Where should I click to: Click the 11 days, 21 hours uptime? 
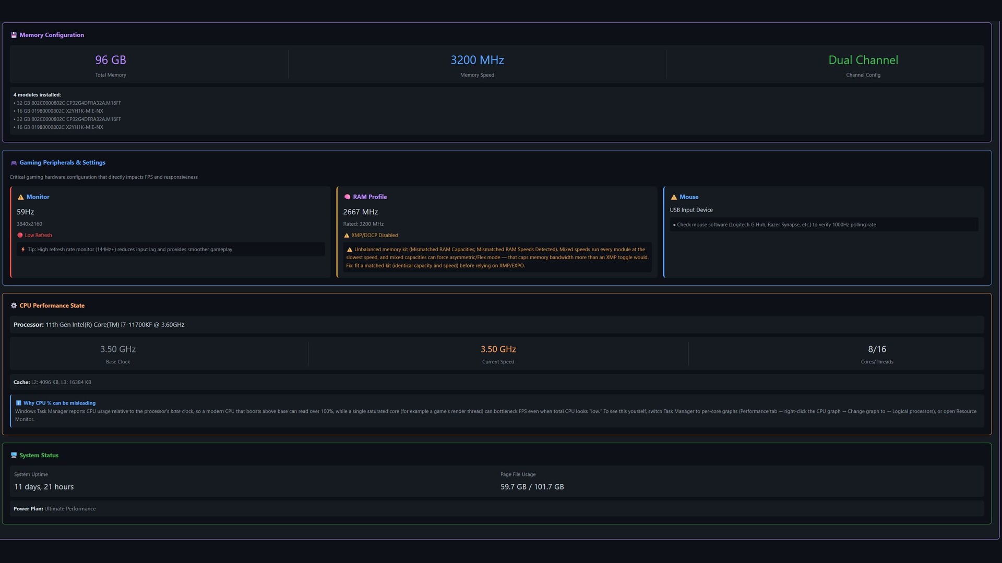44,487
